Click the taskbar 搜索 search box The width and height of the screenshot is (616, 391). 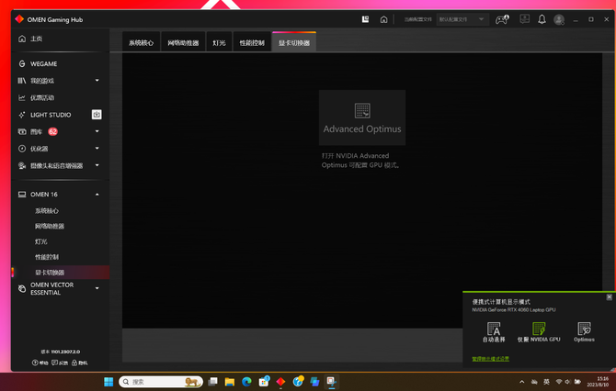(x=161, y=382)
